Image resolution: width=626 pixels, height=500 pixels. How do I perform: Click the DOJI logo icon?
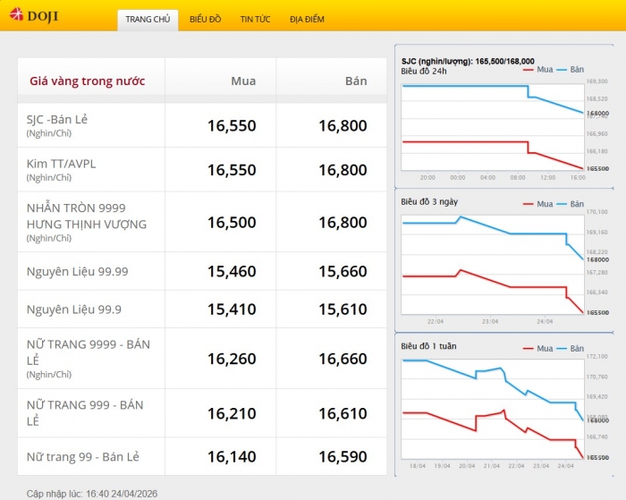pyautogui.click(x=16, y=15)
